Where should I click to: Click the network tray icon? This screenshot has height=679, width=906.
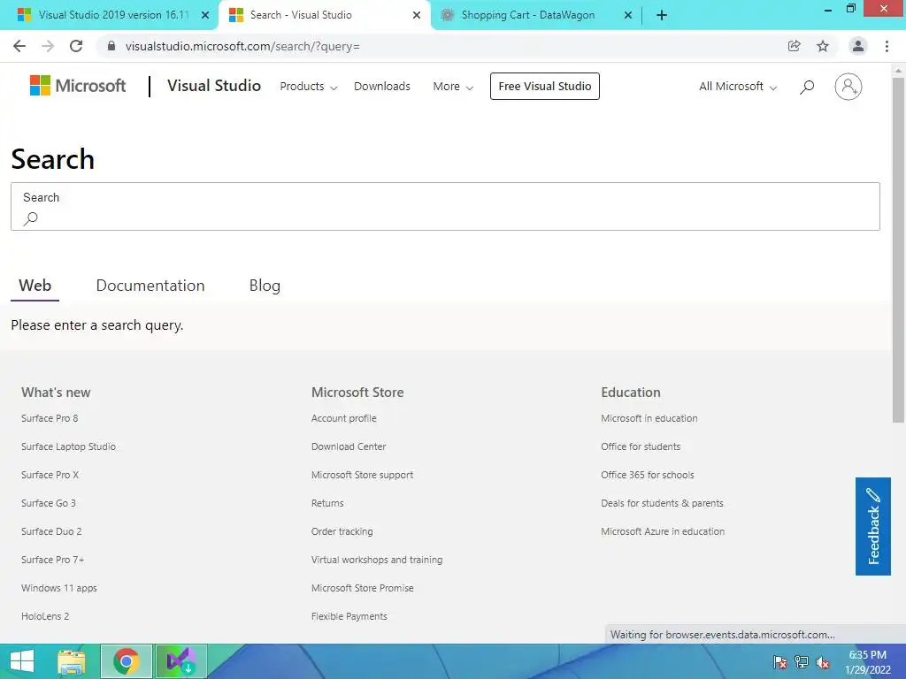[802, 662]
